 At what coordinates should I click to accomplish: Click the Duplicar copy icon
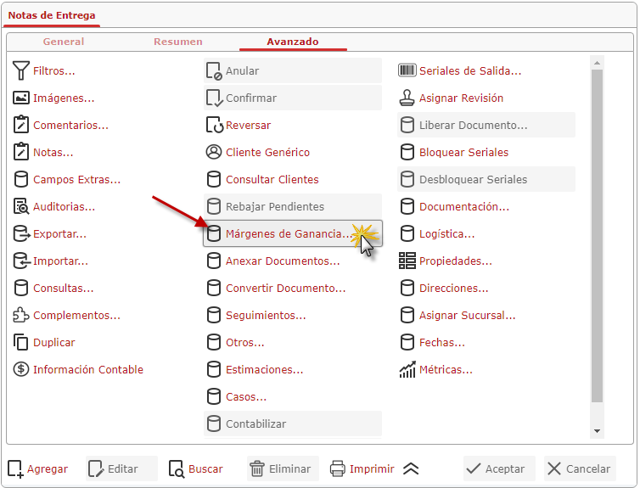(x=21, y=342)
